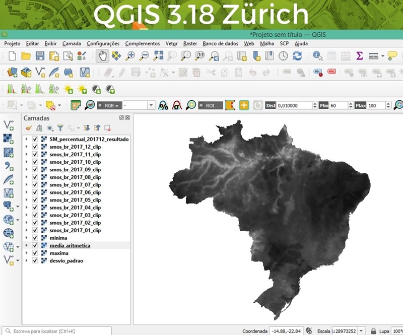Click the Coordenada field in status bar
This screenshot has height=335, width=403.
pyautogui.click(x=286, y=331)
